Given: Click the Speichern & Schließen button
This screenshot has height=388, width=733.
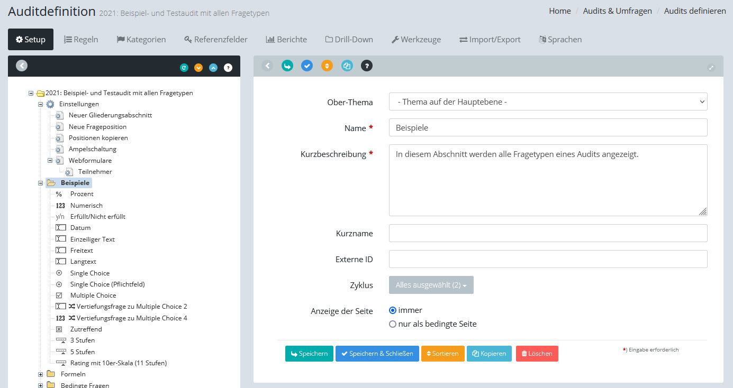Looking at the screenshot, I should [377, 354].
